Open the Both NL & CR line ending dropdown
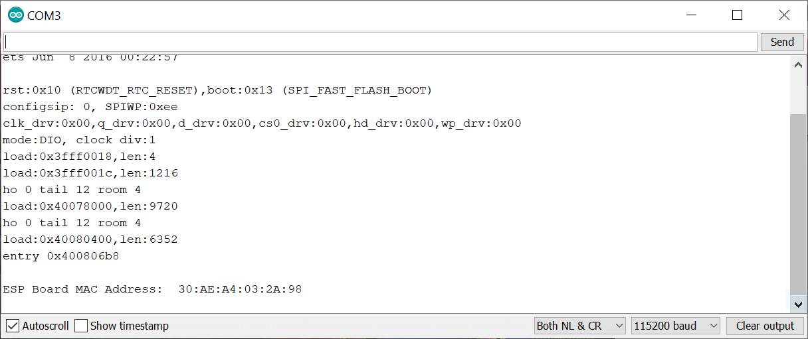 tap(580, 326)
